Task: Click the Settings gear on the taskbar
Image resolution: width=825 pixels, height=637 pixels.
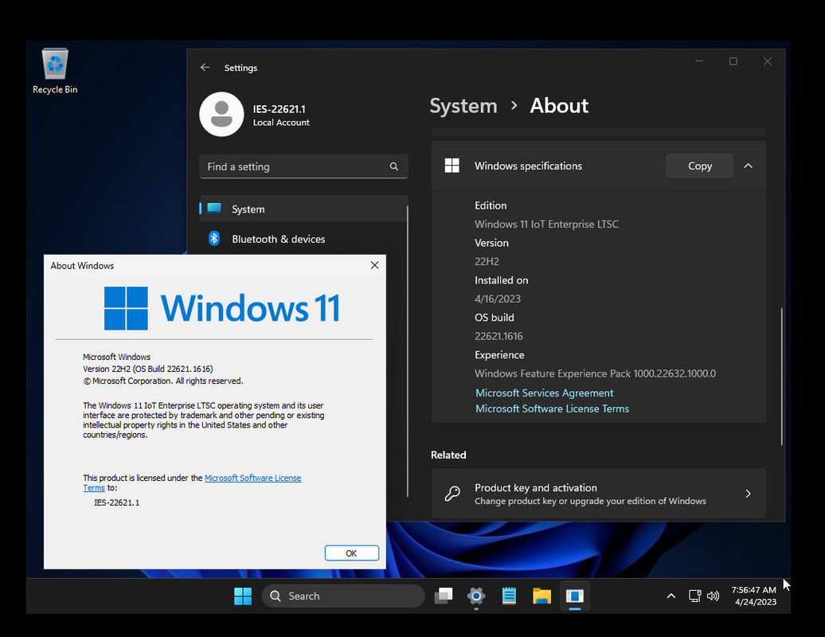Action: (476, 596)
